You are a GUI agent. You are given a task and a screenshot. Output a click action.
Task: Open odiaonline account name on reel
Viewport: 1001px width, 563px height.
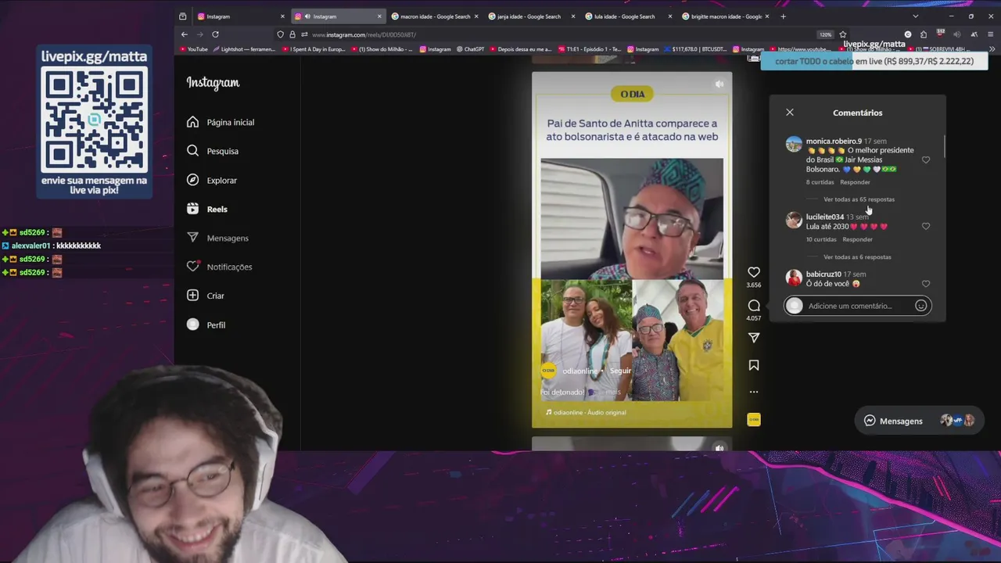point(579,371)
